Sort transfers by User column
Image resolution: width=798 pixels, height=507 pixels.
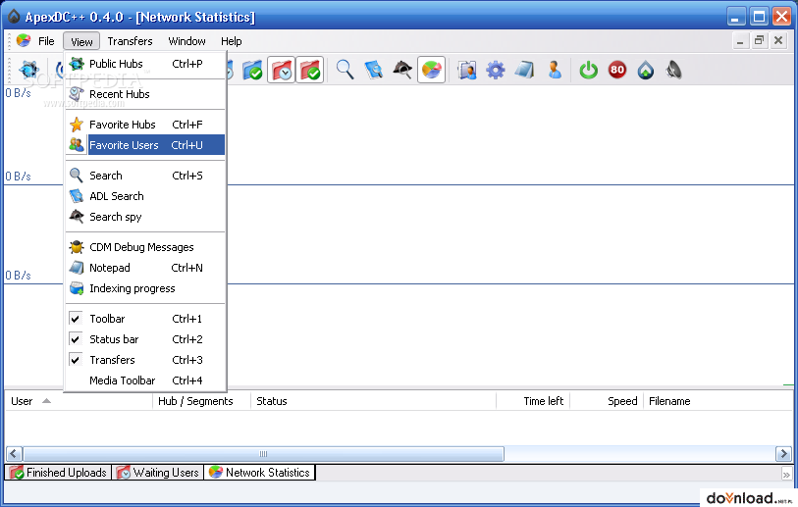(x=79, y=401)
